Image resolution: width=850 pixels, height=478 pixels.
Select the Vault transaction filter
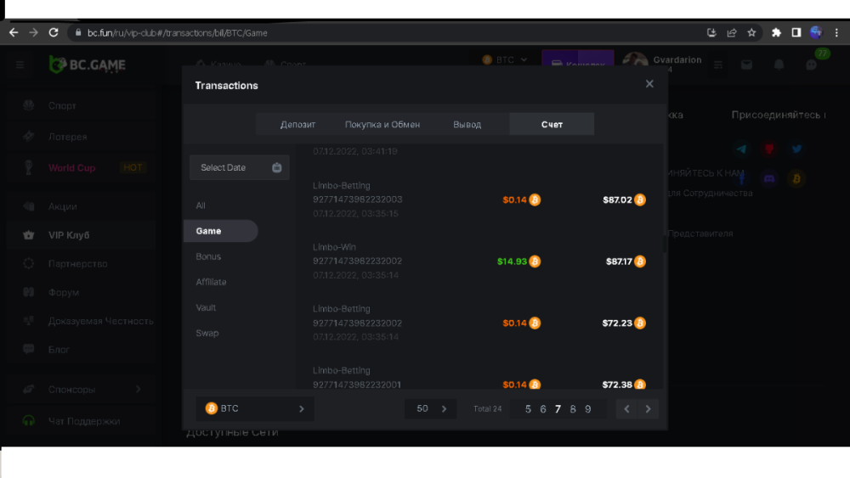coord(206,307)
